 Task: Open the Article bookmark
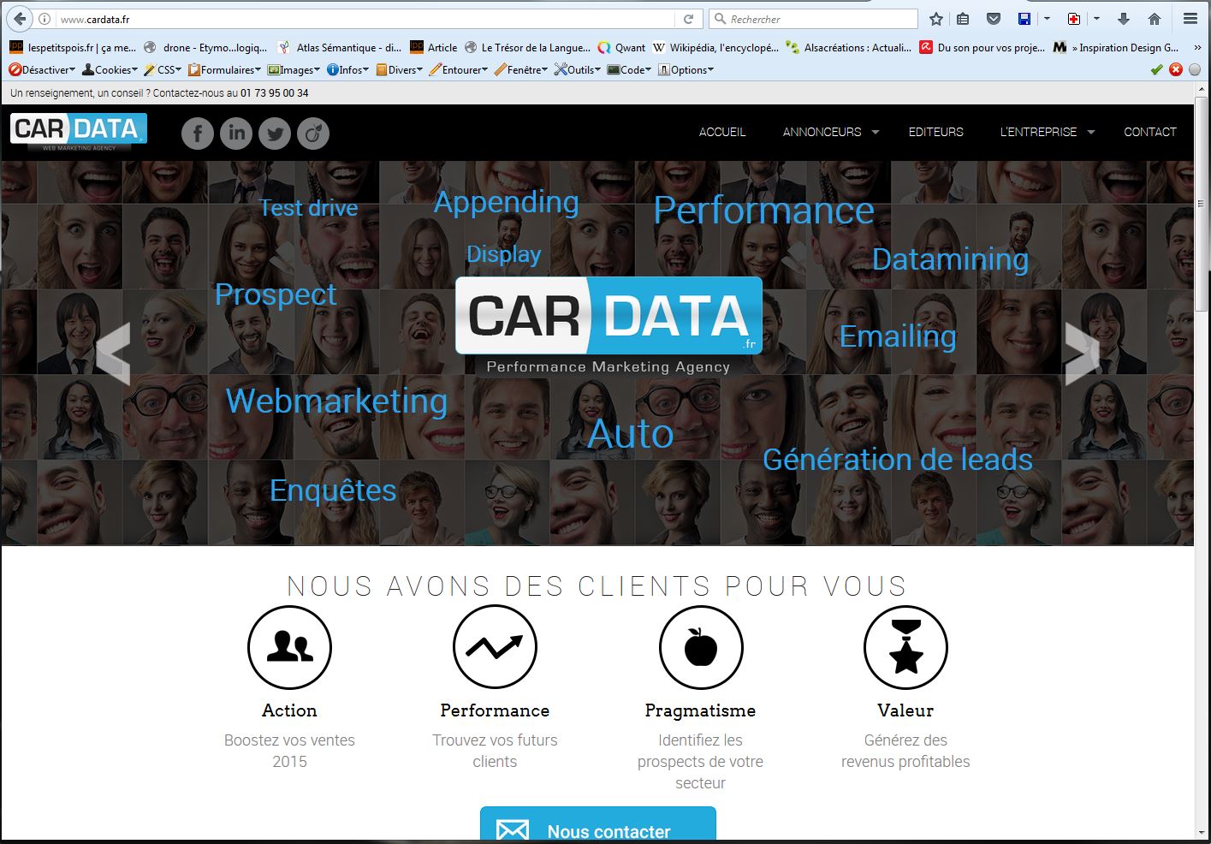[434, 48]
